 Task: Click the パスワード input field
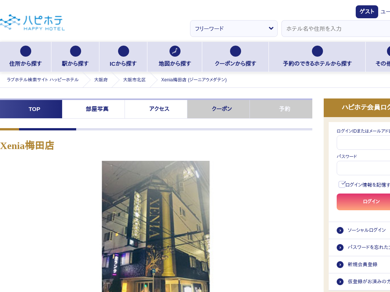point(363,168)
